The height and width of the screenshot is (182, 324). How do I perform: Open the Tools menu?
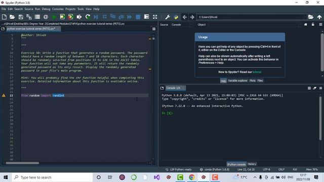point(80,9)
